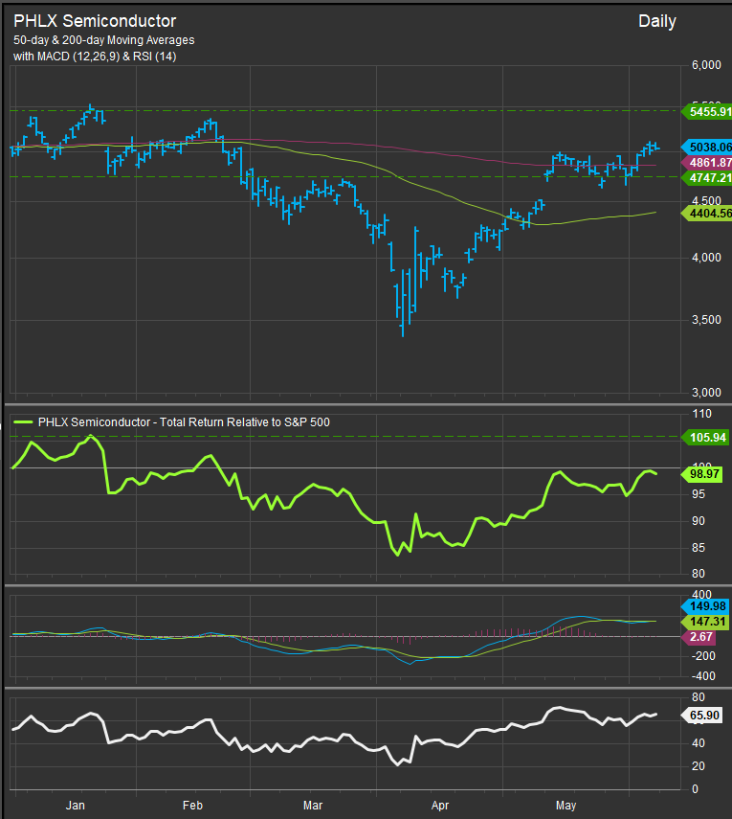Select the 5038.06 last price label
732x819 pixels.
707,148
